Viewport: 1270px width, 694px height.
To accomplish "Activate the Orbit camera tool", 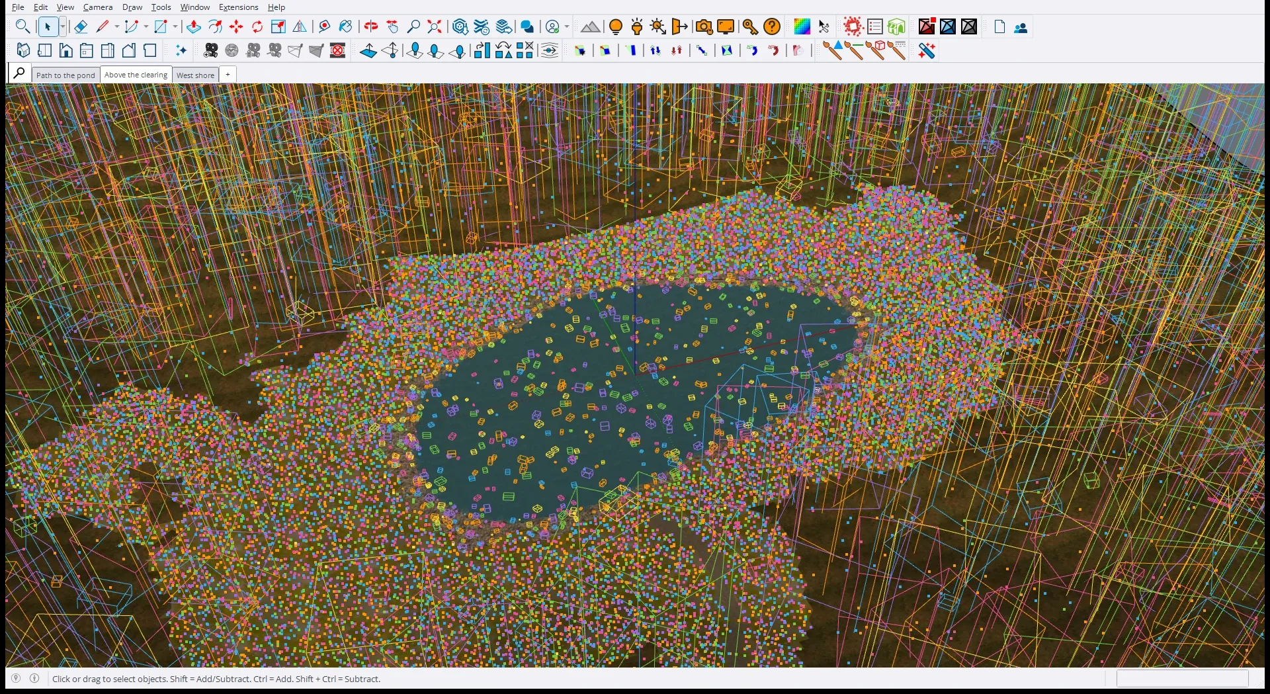I will pos(371,27).
